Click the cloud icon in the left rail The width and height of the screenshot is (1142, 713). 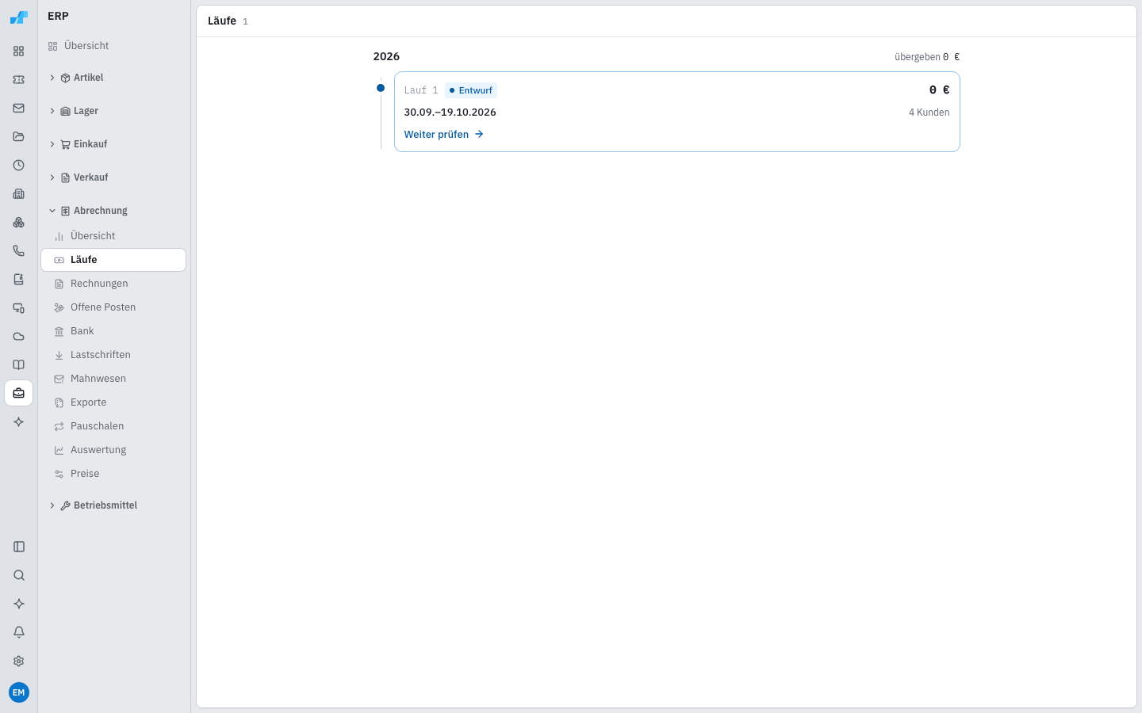pyautogui.click(x=19, y=337)
